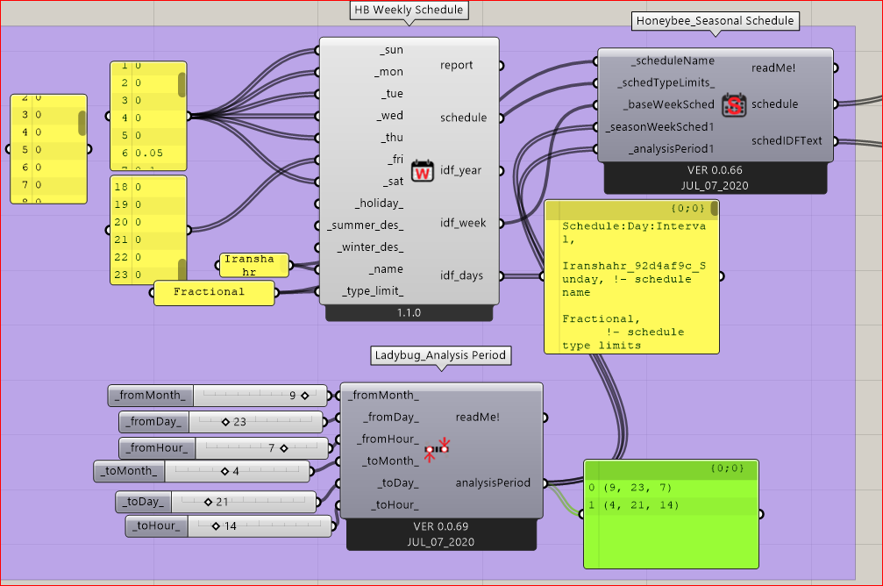Click the _seasonWeekSched1 input parameter
Viewport: 883px width, 586px height.
(x=660, y=127)
